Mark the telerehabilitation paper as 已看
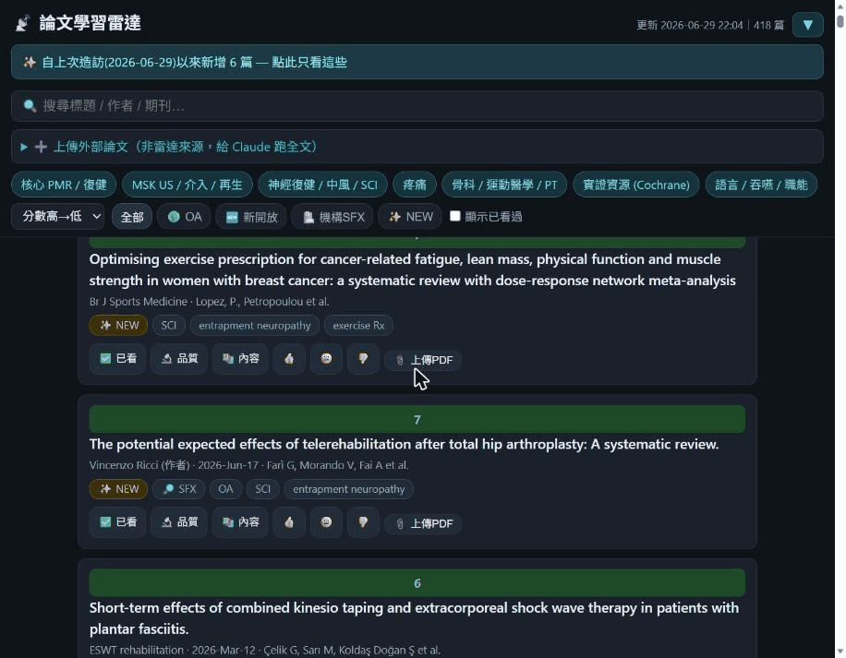Image resolution: width=846 pixels, height=658 pixels. click(x=118, y=522)
